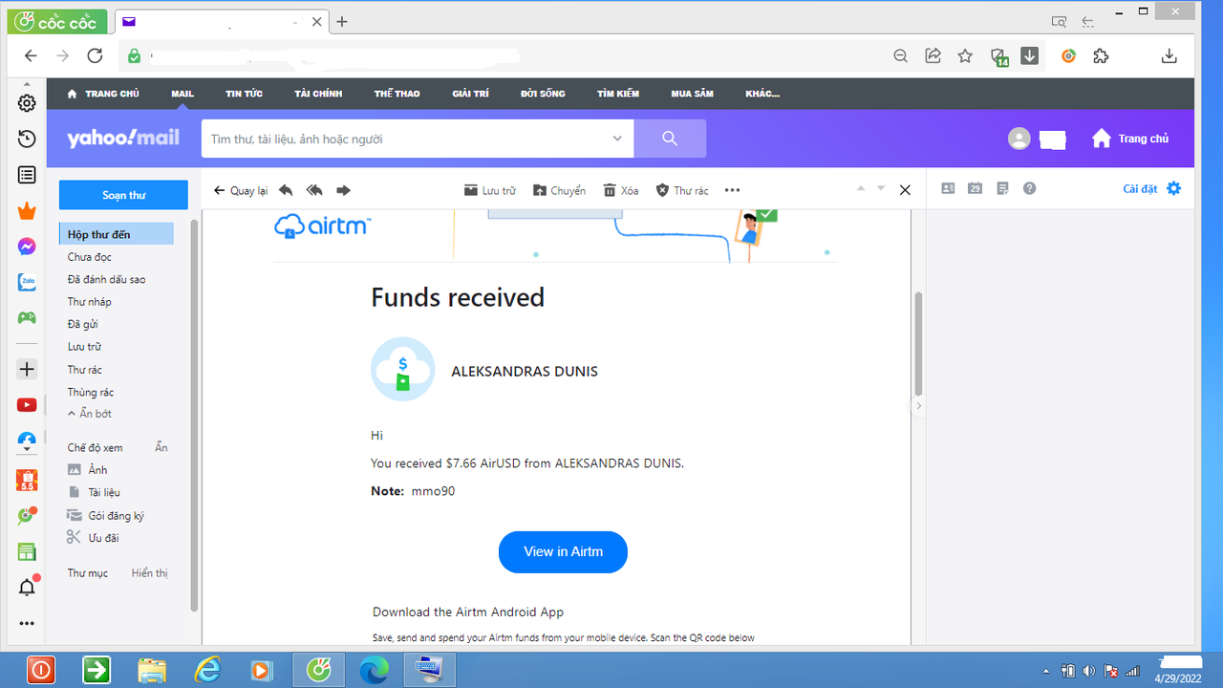The height and width of the screenshot is (688, 1223).
Task: Open the Tài liệu documents view
Action: [94, 492]
